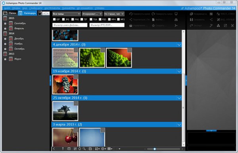Image resolution: width=238 pixels, height=153 pixels.
Task: Enable the MP3 filter checkbox
Action: tap(118, 19)
